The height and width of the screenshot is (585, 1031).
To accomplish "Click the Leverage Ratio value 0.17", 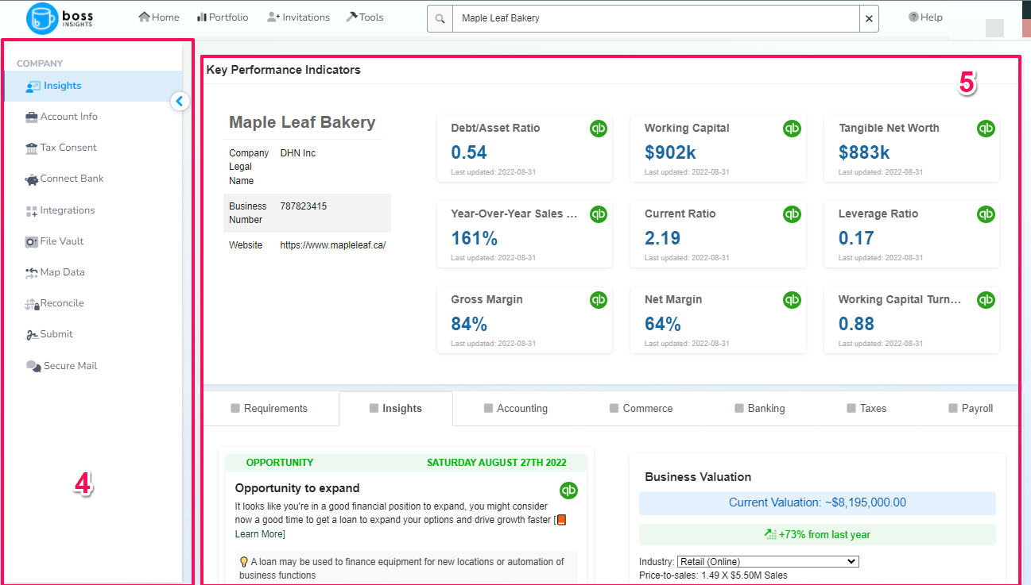I will click(x=856, y=238).
